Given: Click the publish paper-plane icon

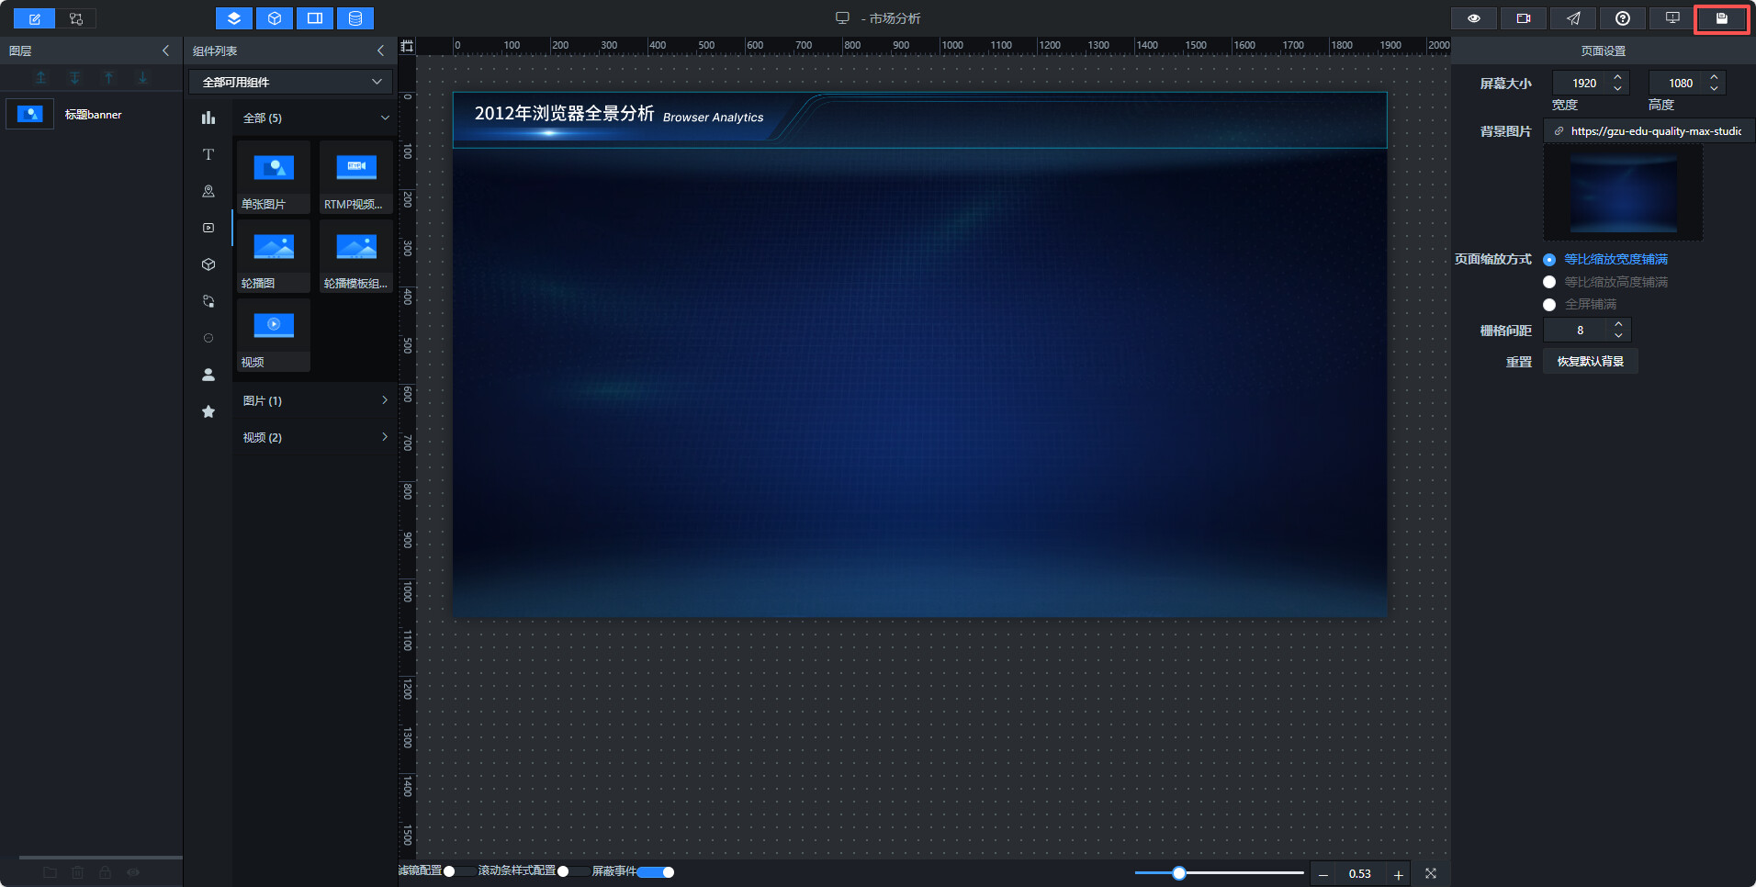Looking at the screenshot, I should click(1573, 18).
